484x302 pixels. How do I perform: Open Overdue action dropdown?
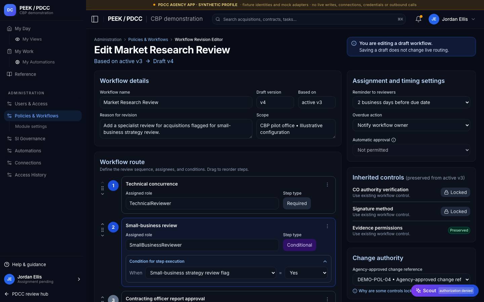411,125
